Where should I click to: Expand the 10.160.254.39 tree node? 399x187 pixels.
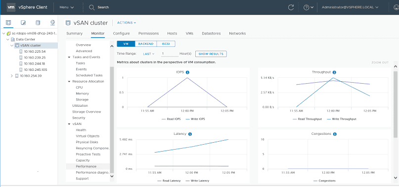(12, 76)
